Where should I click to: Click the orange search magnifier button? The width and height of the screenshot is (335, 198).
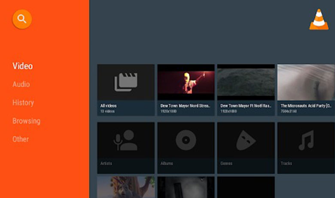point(22,19)
